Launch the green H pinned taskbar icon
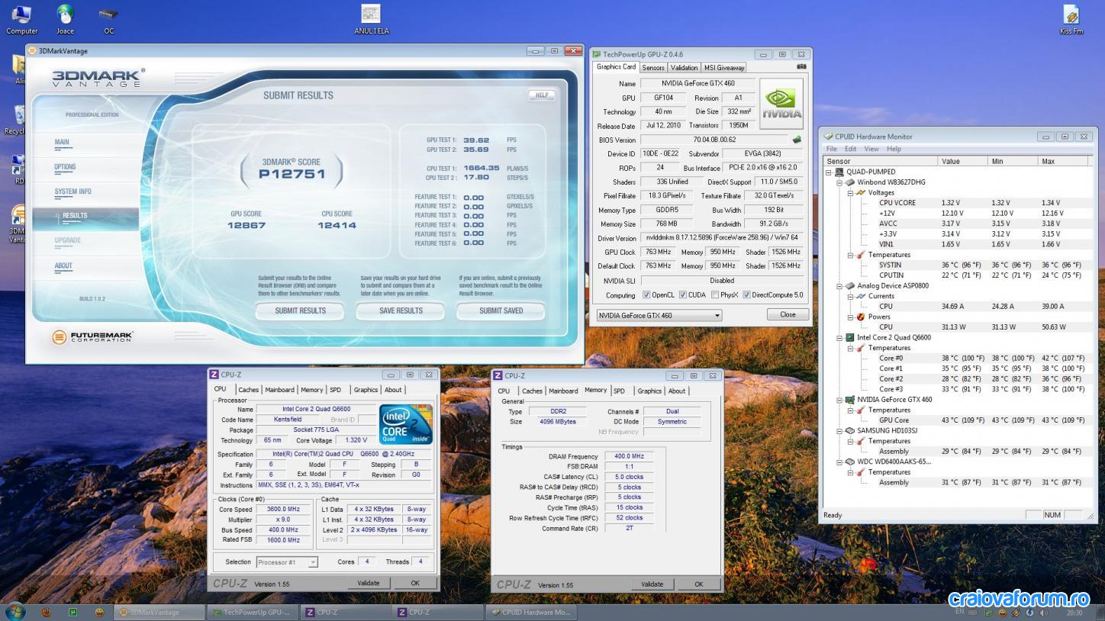 73,612
